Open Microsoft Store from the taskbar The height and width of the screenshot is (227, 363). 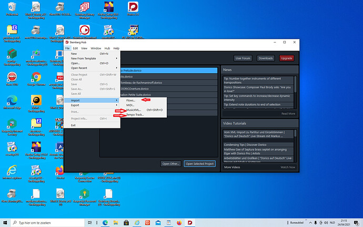pyautogui.click(x=126, y=223)
